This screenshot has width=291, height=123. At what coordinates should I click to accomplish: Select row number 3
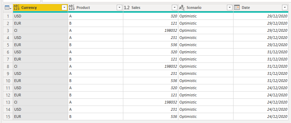coord(8,30)
